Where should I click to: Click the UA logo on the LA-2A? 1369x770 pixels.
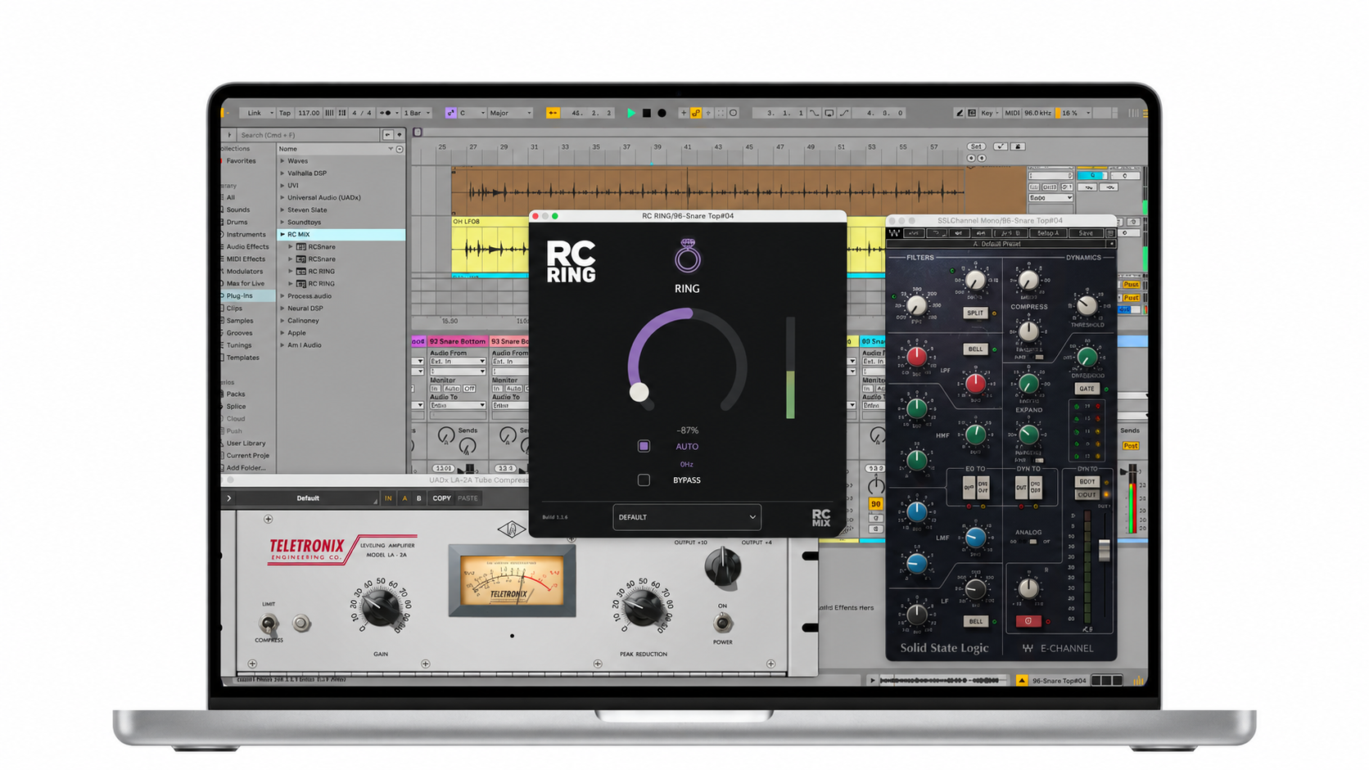coord(512,529)
